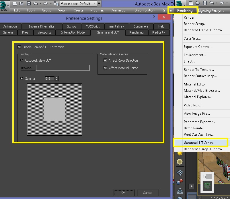Click the small x next to letter h
The image size is (230, 199).
[209, 177]
